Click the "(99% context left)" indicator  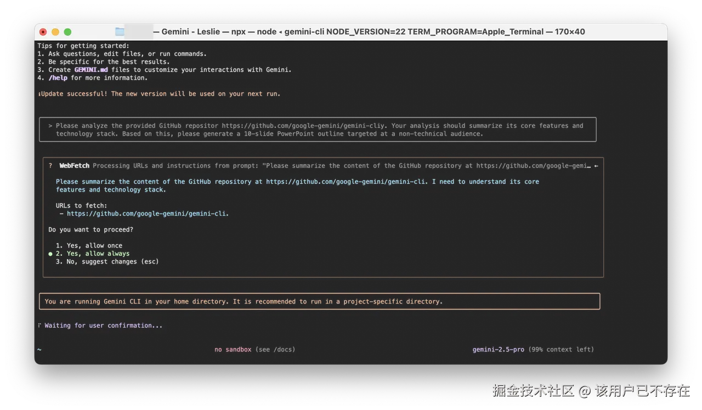(x=561, y=350)
